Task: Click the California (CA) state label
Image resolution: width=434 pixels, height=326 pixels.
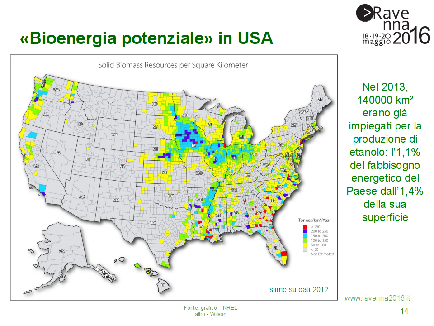Action: pos(37,166)
